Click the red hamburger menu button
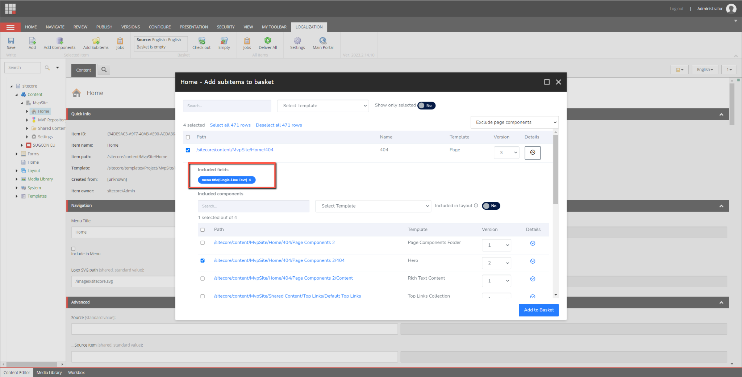This screenshot has height=377, width=742. pos(11,27)
